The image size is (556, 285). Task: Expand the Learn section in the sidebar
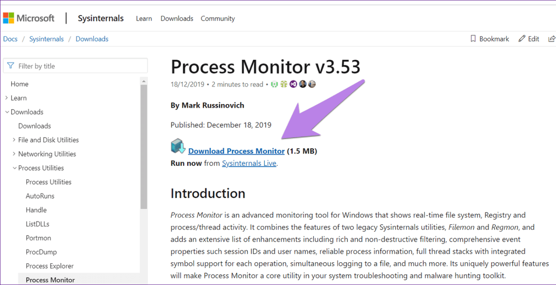click(x=6, y=98)
